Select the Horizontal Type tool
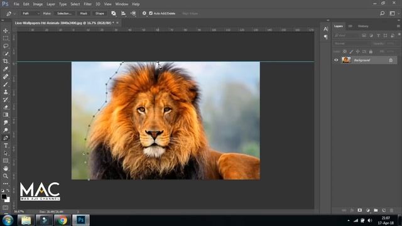Viewport: 402px width, 226px height. [x=6, y=146]
